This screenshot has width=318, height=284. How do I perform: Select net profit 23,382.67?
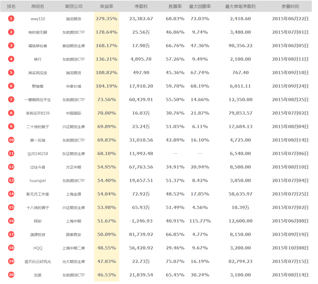coord(141,19)
